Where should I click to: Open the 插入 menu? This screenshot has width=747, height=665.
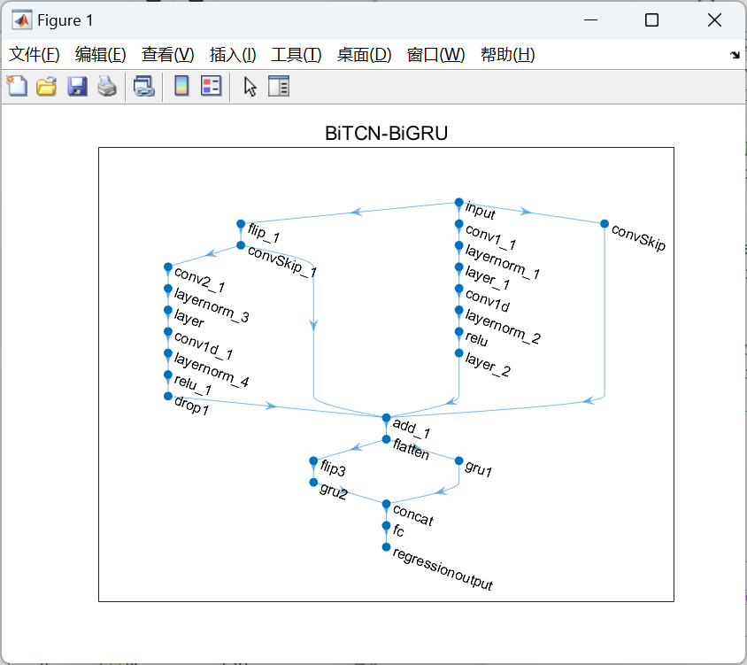click(231, 54)
